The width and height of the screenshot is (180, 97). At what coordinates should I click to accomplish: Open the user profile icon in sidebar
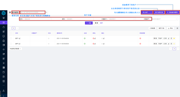[x=3, y=91]
